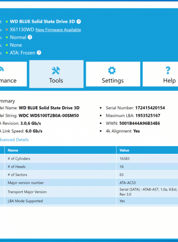
Task: Click the serial number 172415420154
Action: 150,108
